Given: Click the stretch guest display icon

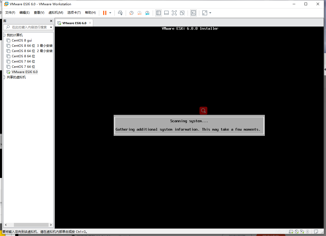Looking at the screenshot, I should point(205,13).
